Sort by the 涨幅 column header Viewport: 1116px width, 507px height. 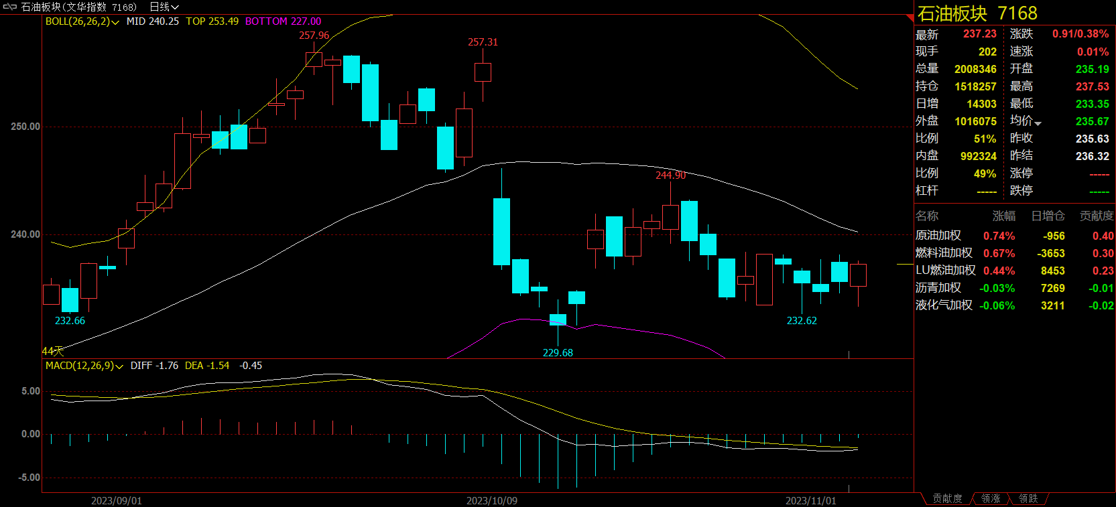[x=1003, y=216]
